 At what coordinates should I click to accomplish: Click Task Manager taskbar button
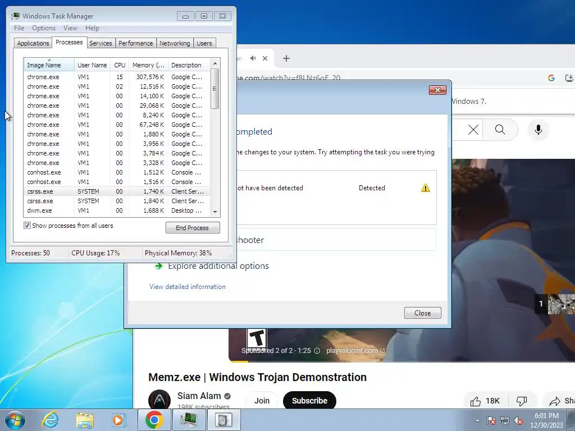189,420
